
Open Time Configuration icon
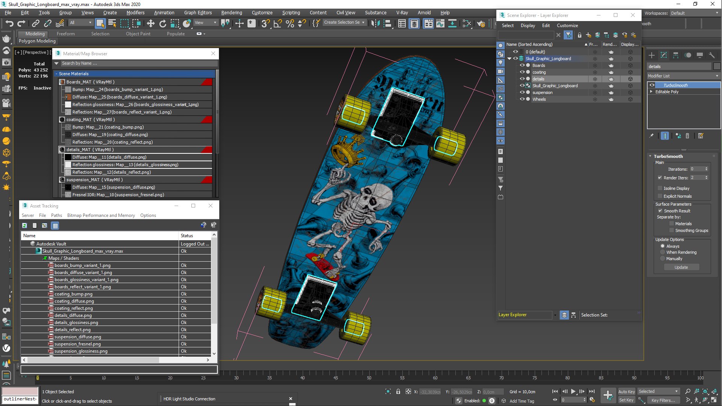point(592,400)
